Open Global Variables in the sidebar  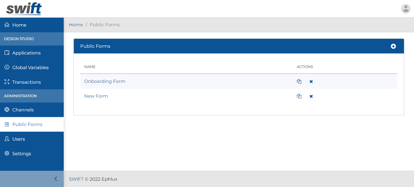pos(30,68)
